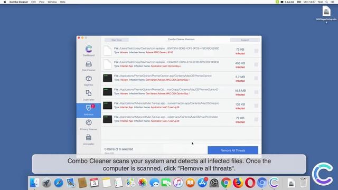Launch Launchpad from the Dock

(46, 183)
